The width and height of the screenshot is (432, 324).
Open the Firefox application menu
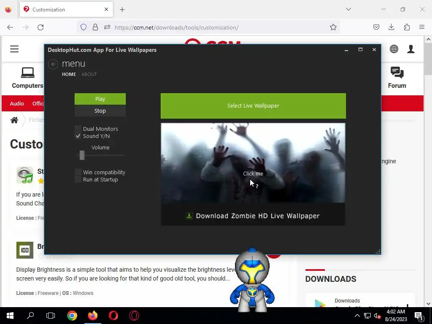(x=422, y=27)
